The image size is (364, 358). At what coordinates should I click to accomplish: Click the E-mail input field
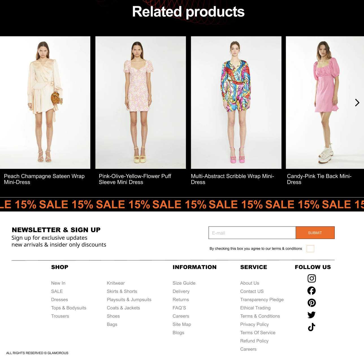point(252,233)
